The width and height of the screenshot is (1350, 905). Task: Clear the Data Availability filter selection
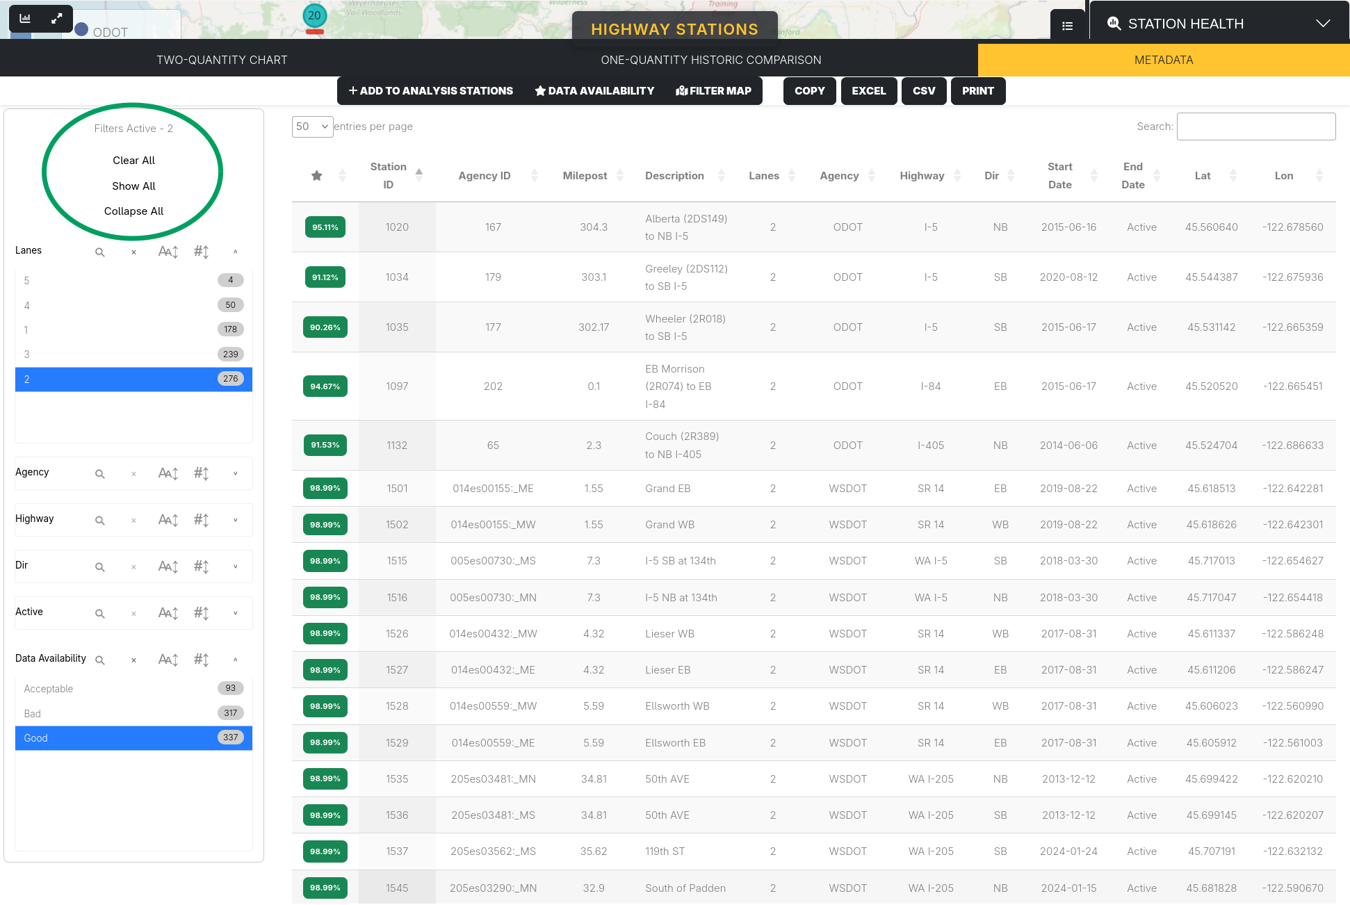point(133,660)
